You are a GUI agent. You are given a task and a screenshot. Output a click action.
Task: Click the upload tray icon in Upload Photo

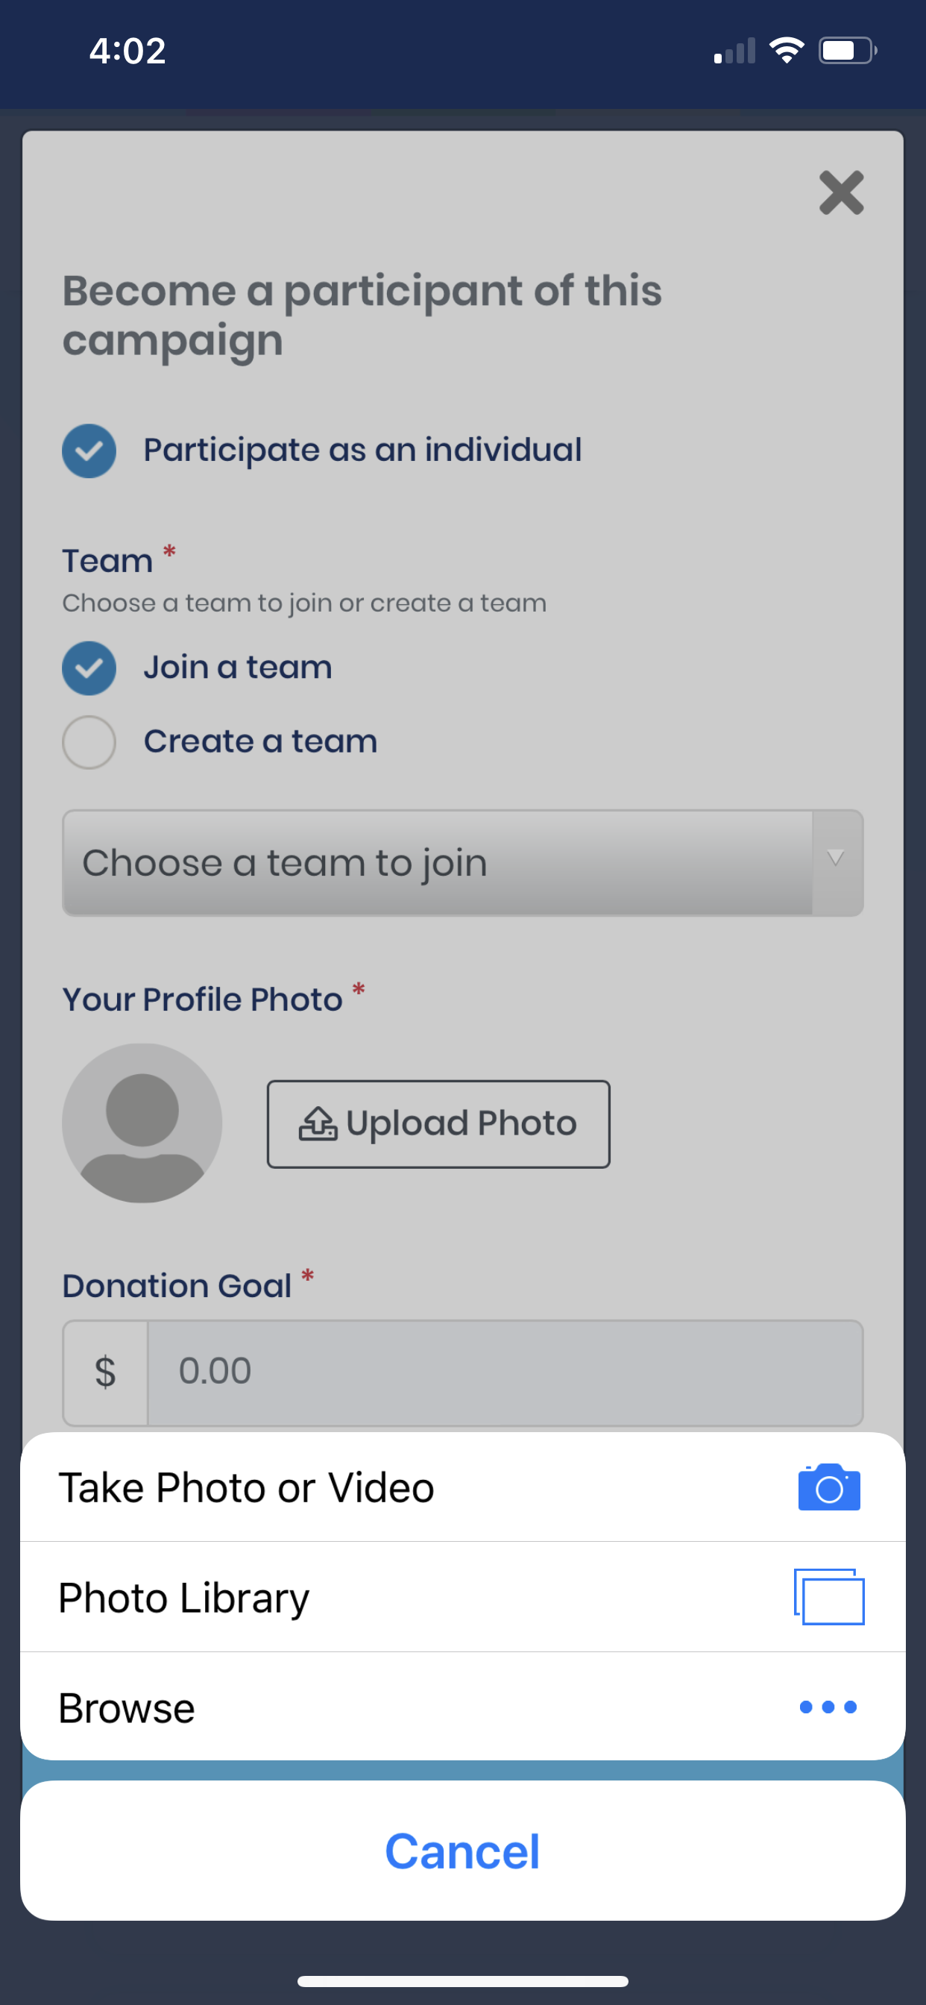pos(318,1123)
